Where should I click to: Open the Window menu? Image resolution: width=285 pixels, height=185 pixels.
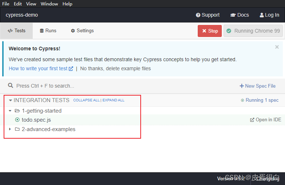point(49,4)
